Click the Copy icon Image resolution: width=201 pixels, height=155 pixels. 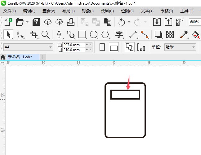96,22
